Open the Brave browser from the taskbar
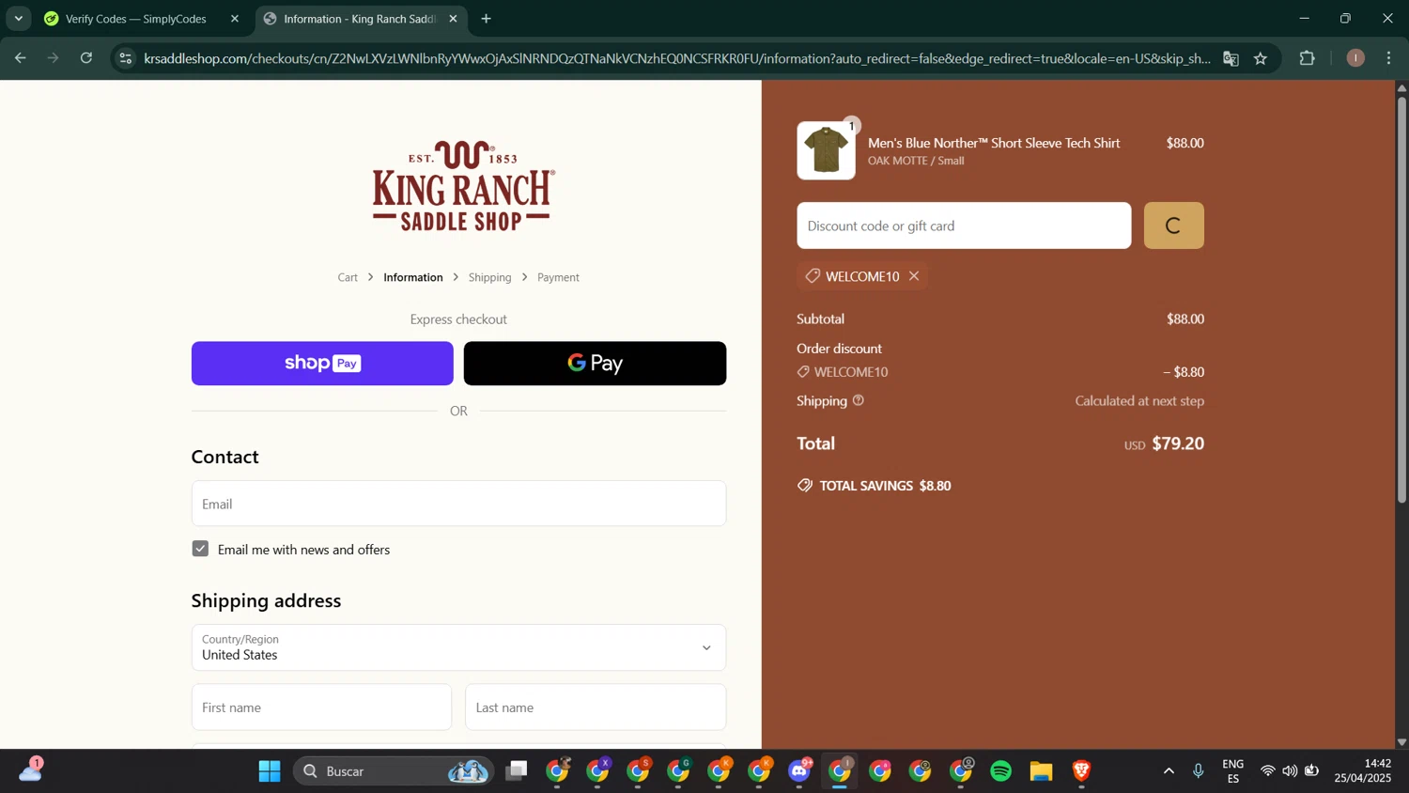The image size is (1409, 793). point(1081,771)
